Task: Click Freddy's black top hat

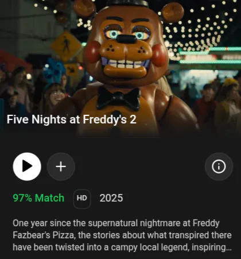Action: click(127, 3)
